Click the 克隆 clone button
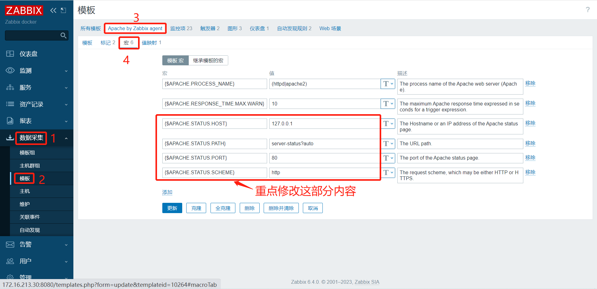The width and height of the screenshot is (597, 289). (x=196, y=208)
